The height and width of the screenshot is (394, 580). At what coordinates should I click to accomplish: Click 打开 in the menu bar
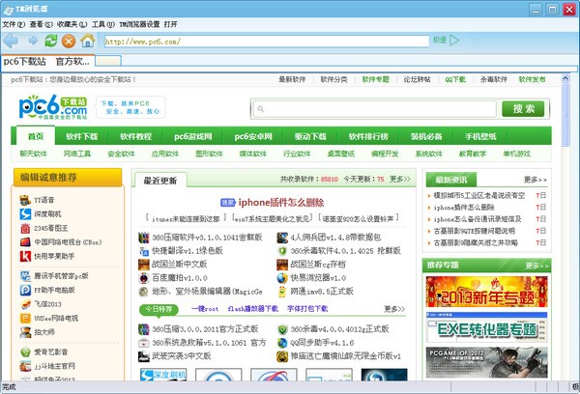point(170,24)
